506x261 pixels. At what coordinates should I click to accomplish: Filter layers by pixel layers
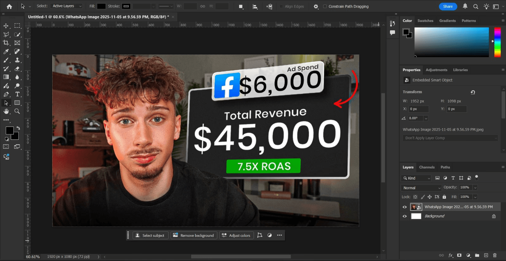[437, 178]
